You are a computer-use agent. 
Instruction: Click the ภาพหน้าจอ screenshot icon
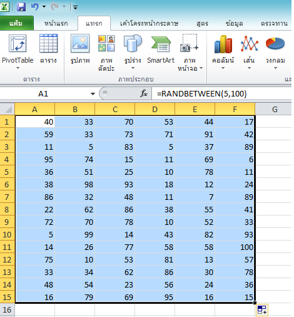pyautogui.click(x=190, y=43)
